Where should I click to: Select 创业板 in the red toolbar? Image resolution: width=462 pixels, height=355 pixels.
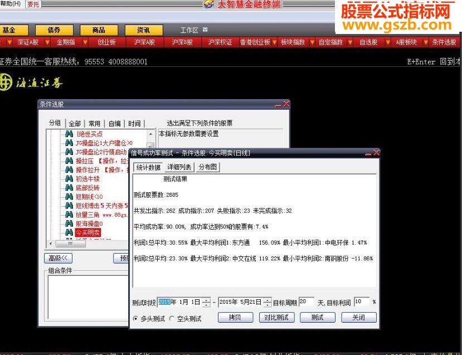(106, 42)
